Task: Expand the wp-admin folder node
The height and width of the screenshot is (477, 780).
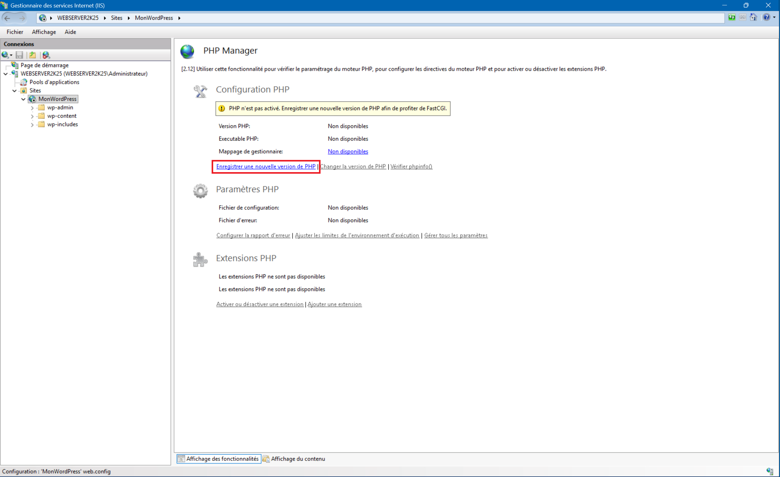Action: point(32,108)
